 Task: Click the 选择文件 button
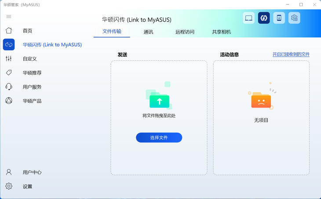[159, 137]
